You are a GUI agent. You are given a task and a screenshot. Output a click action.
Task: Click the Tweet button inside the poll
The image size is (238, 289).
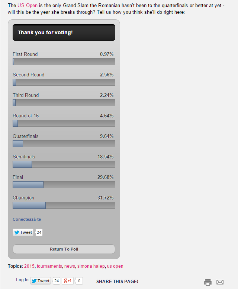coord(23,232)
